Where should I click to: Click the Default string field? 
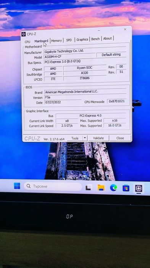pyautogui.click(x=111, y=55)
